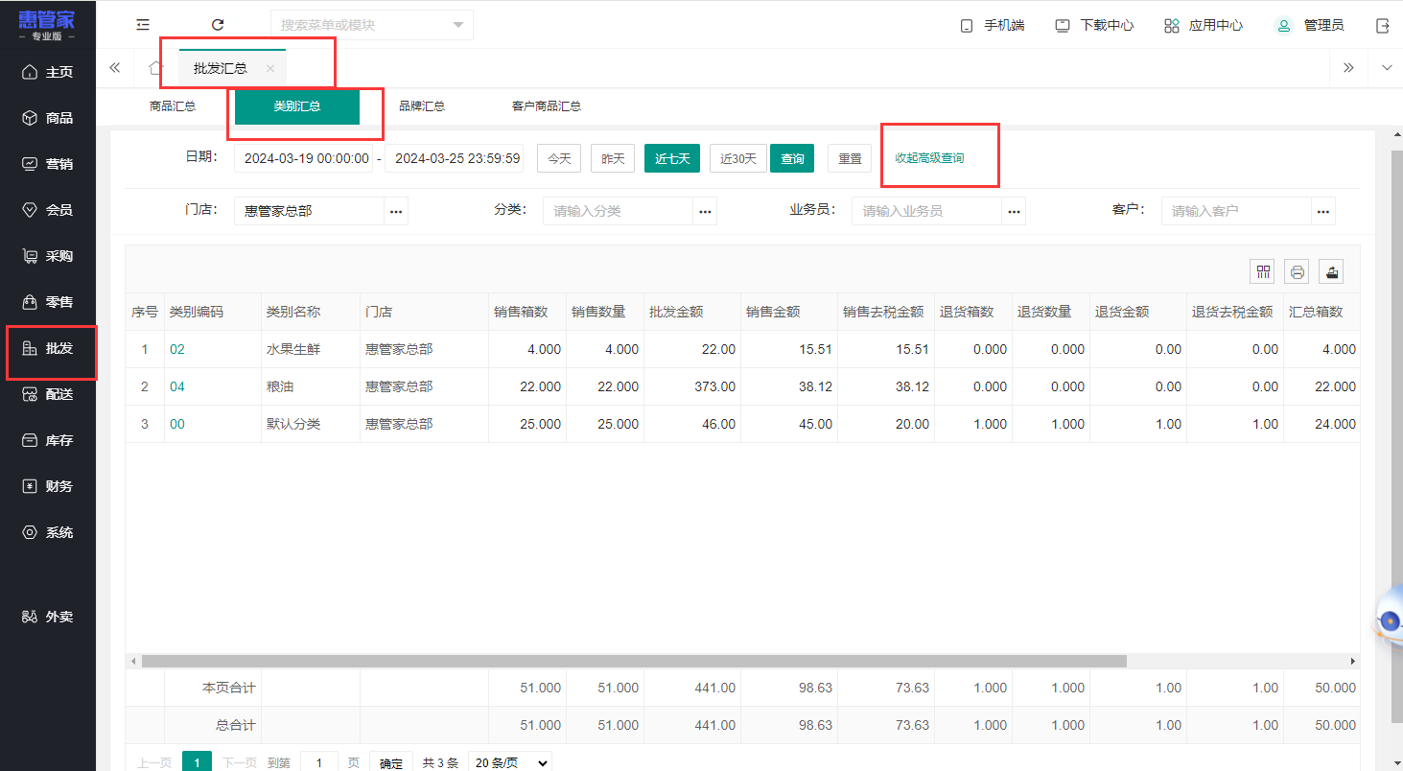Viewport: 1403px width, 771px height.
Task: Click the 请输入客户 input field
Action: (x=1237, y=211)
